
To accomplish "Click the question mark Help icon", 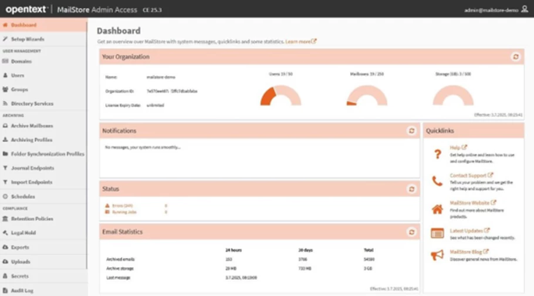I will pyautogui.click(x=438, y=154).
